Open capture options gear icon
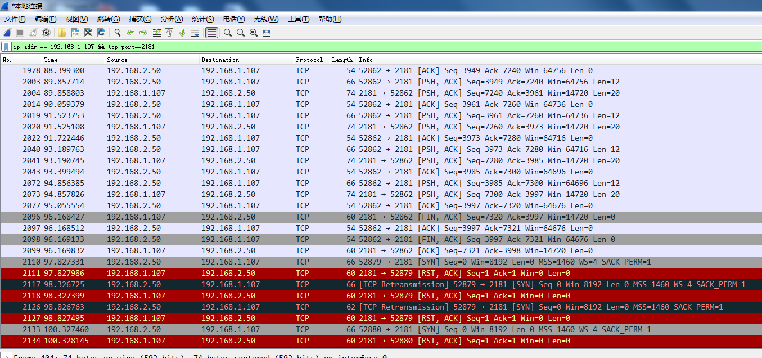Screen dimensions: 762x358 [x=46, y=33]
